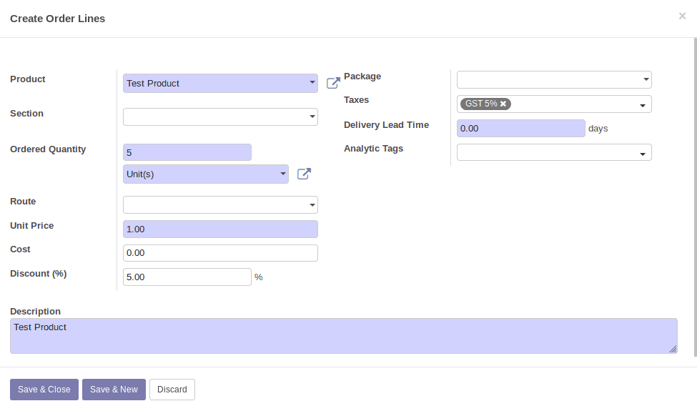This screenshot has width=697, height=411.
Task: Expand the Analytic Tags dropdown
Action: click(643, 153)
